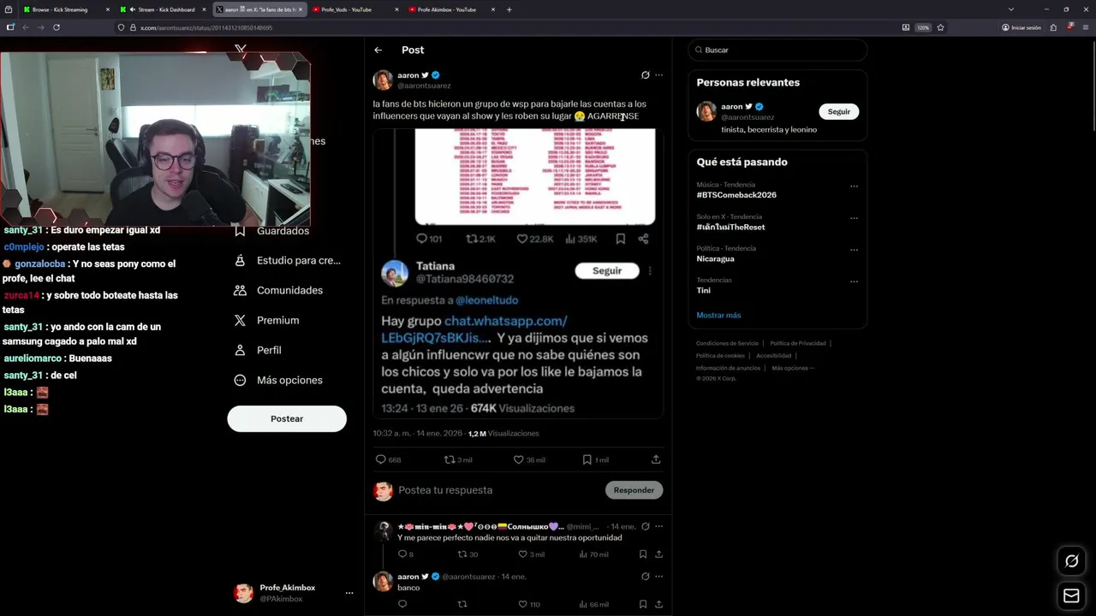Open Grok explain icon on aaron's main post
1096x616 pixels.
point(646,75)
